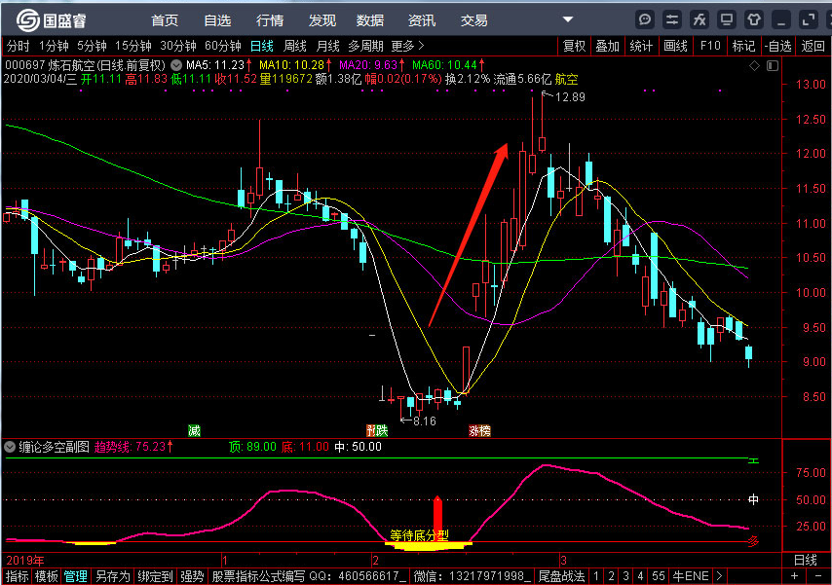Select indicator tab 2

[x=611, y=576]
